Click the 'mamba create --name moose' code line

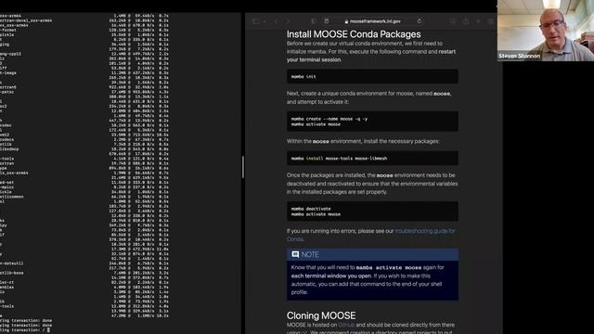pyautogui.click(x=329, y=119)
